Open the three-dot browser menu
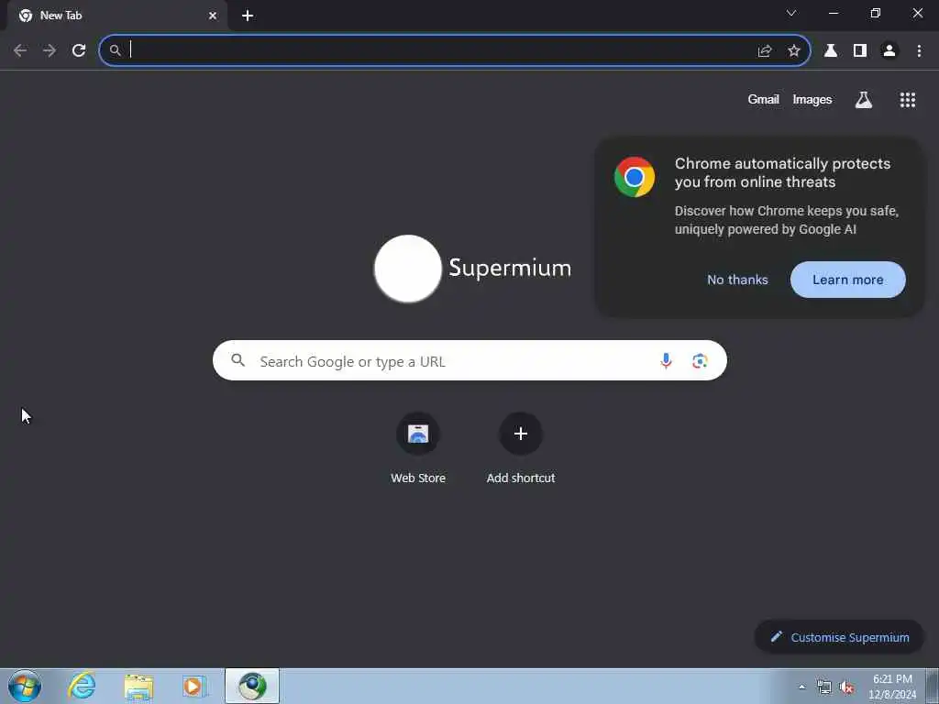 click(x=919, y=51)
